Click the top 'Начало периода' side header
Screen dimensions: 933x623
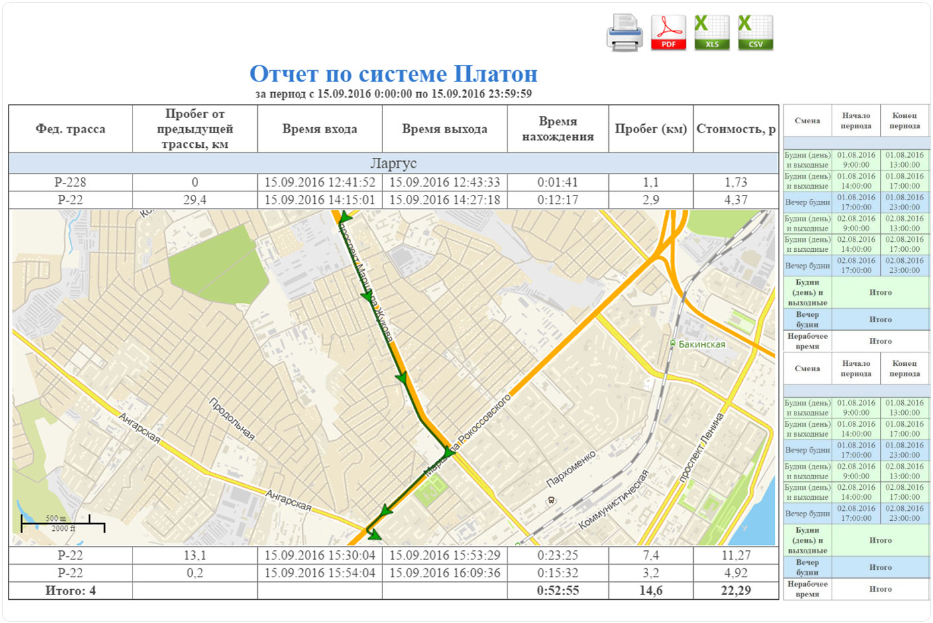(856, 121)
